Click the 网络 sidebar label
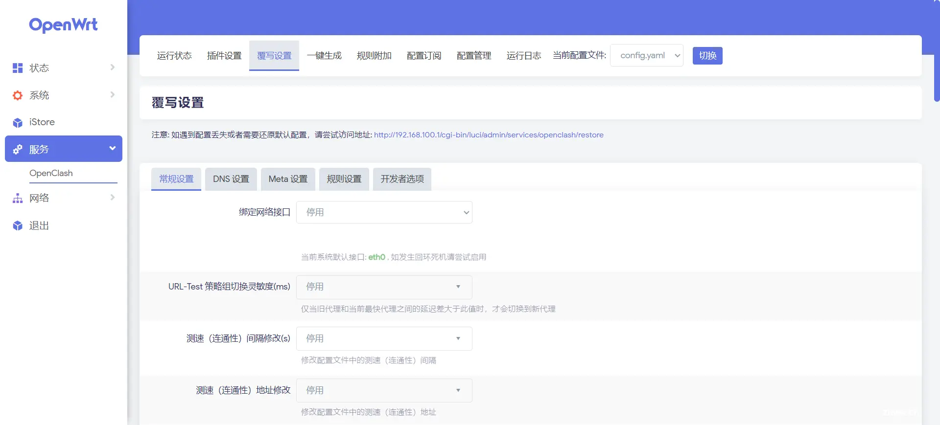The width and height of the screenshot is (940, 425). coord(39,198)
